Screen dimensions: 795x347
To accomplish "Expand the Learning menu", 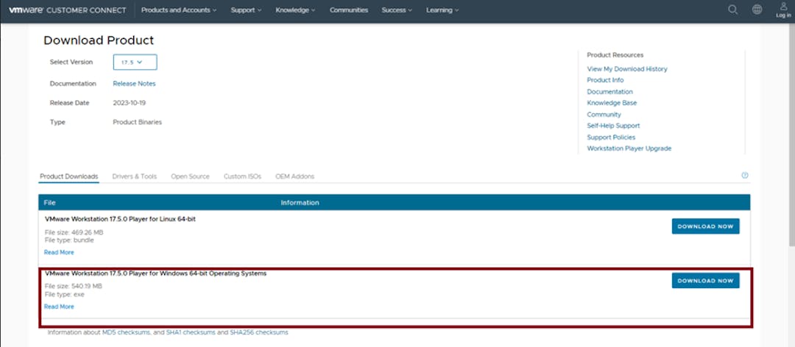I will pyautogui.click(x=442, y=10).
